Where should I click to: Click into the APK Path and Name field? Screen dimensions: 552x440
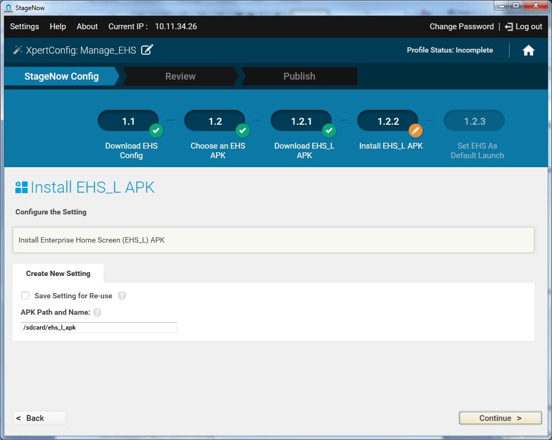pos(99,327)
